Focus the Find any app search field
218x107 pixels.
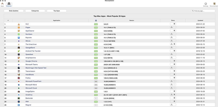[203, 11]
